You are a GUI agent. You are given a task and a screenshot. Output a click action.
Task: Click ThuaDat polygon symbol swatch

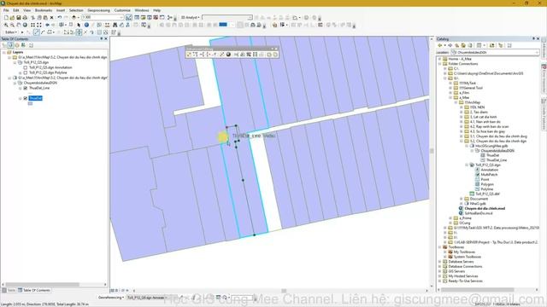coord(31,104)
